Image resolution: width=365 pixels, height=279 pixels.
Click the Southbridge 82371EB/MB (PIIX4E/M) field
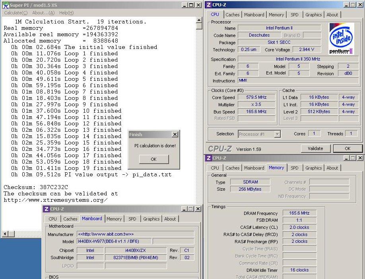point(136,258)
